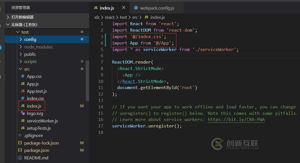Click the .gitignore file icon
The width and height of the screenshot is (300, 163).
(20, 136)
